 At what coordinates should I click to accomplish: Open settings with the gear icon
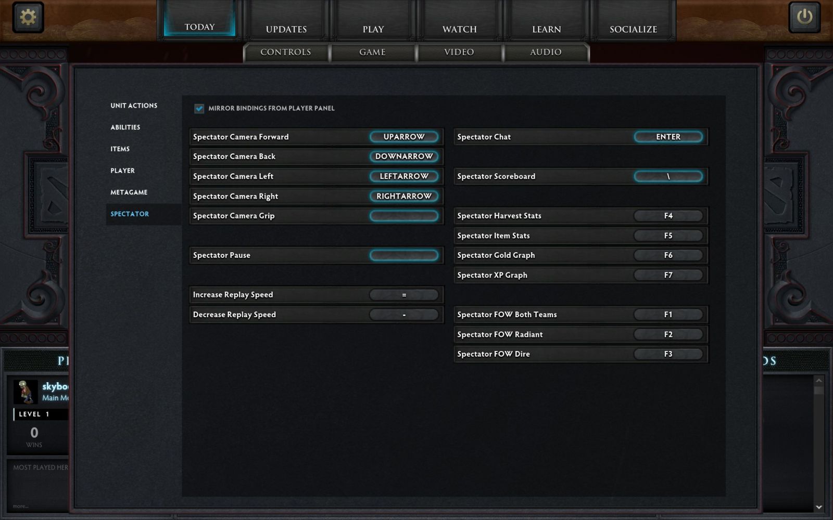click(x=28, y=17)
